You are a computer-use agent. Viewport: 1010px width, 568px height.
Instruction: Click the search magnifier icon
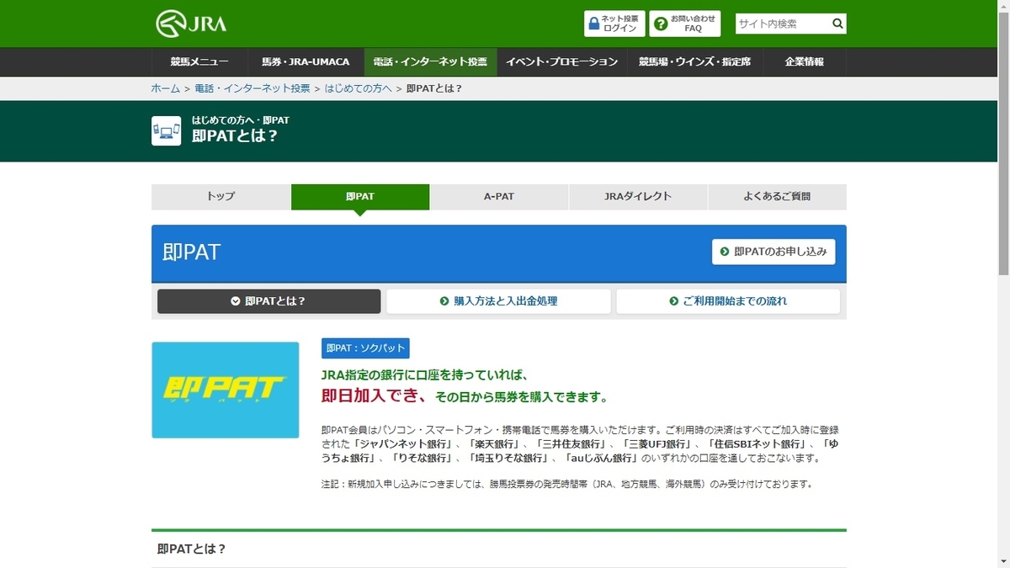(x=837, y=24)
